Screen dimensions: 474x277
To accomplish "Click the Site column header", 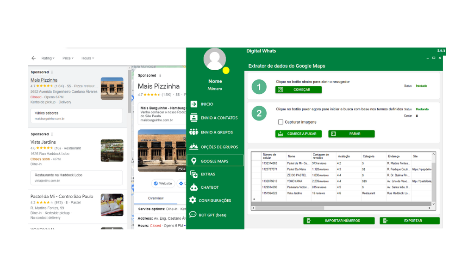I will (x=421, y=156).
